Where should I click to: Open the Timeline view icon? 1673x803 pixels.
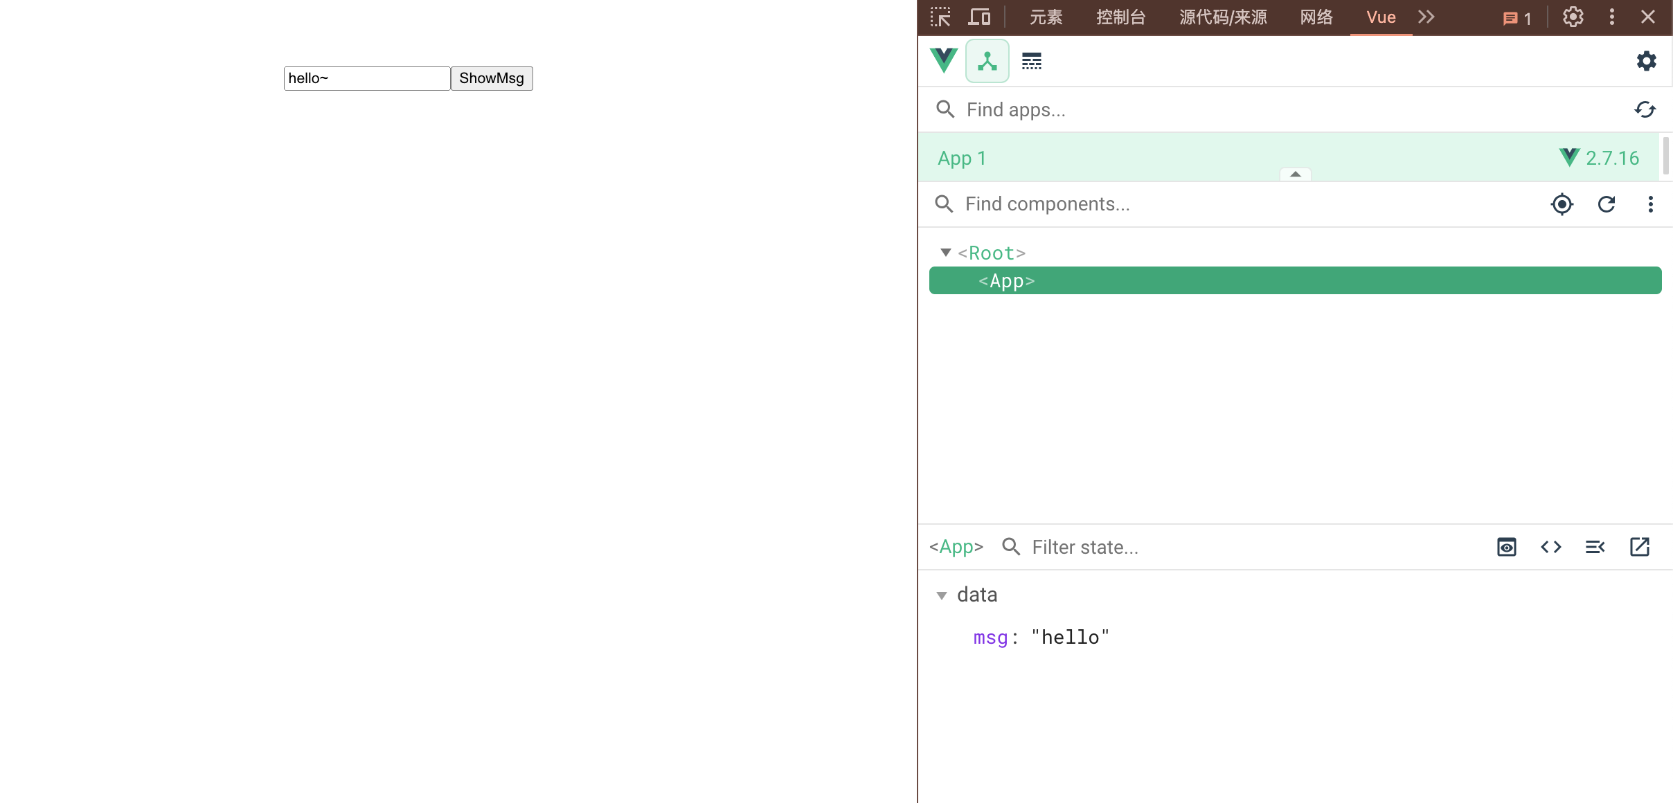click(1031, 62)
